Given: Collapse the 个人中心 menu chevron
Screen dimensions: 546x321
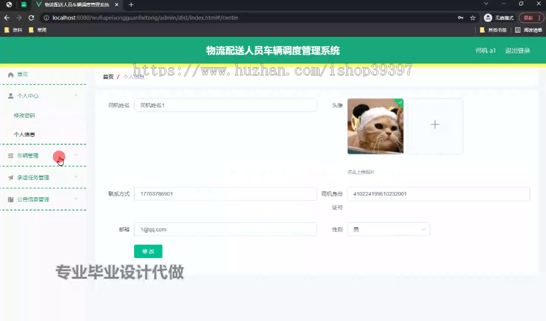Looking at the screenshot, I should [76, 95].
